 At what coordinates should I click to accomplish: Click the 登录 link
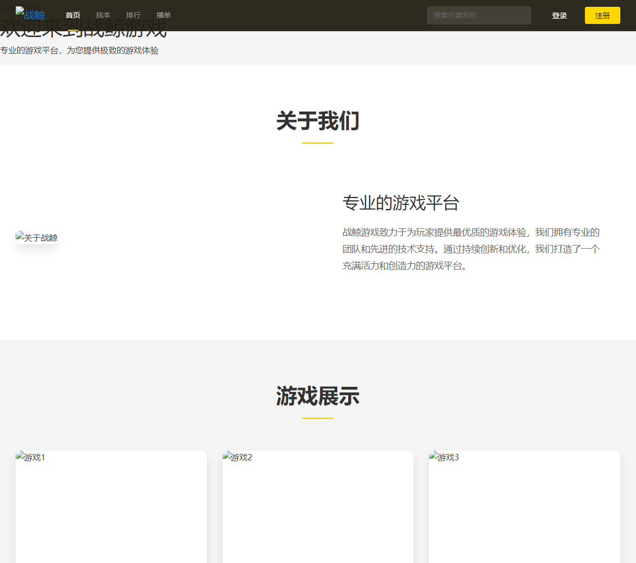coord(559,15)
